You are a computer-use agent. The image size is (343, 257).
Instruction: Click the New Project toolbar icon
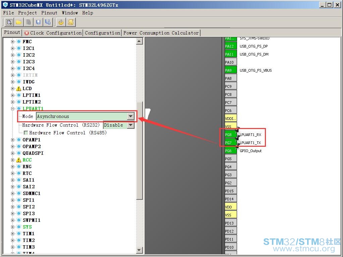(9, 22)
